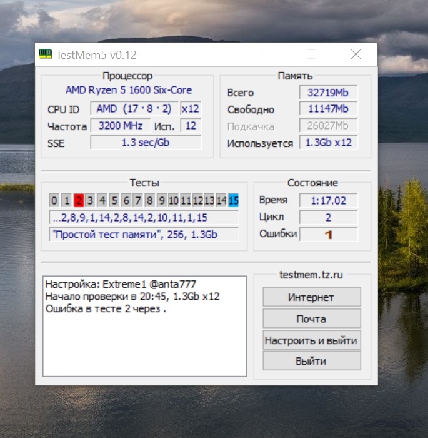Click the Ошибки error count 1
Image resolution: width=428 pixels, height=438 pixels.
(x=328, y=235)
